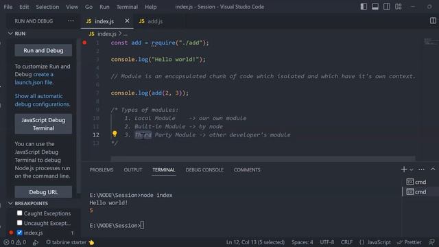Click the Ln 12, Col 13 status entry
The image size is (439, 247).
click(x=255, y=242)
